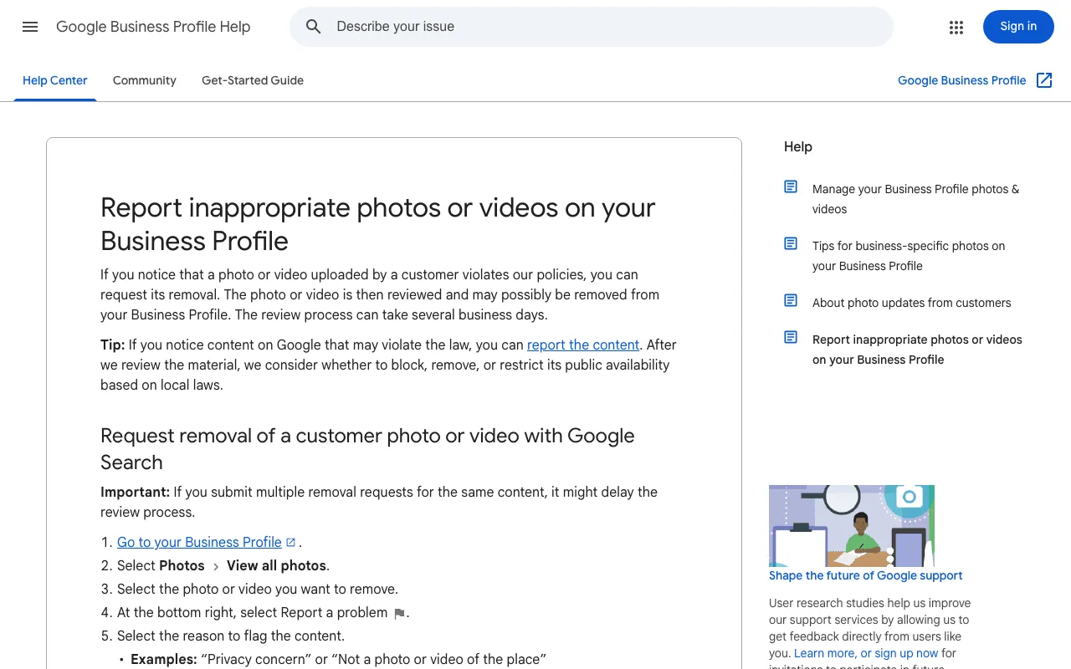Screen dimensions: 1071x669
Task: Click article icon for Manage your Business Profile photos
Action: [x=791, y=186]
